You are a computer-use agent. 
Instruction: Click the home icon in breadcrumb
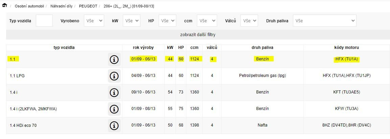(5, 6)
